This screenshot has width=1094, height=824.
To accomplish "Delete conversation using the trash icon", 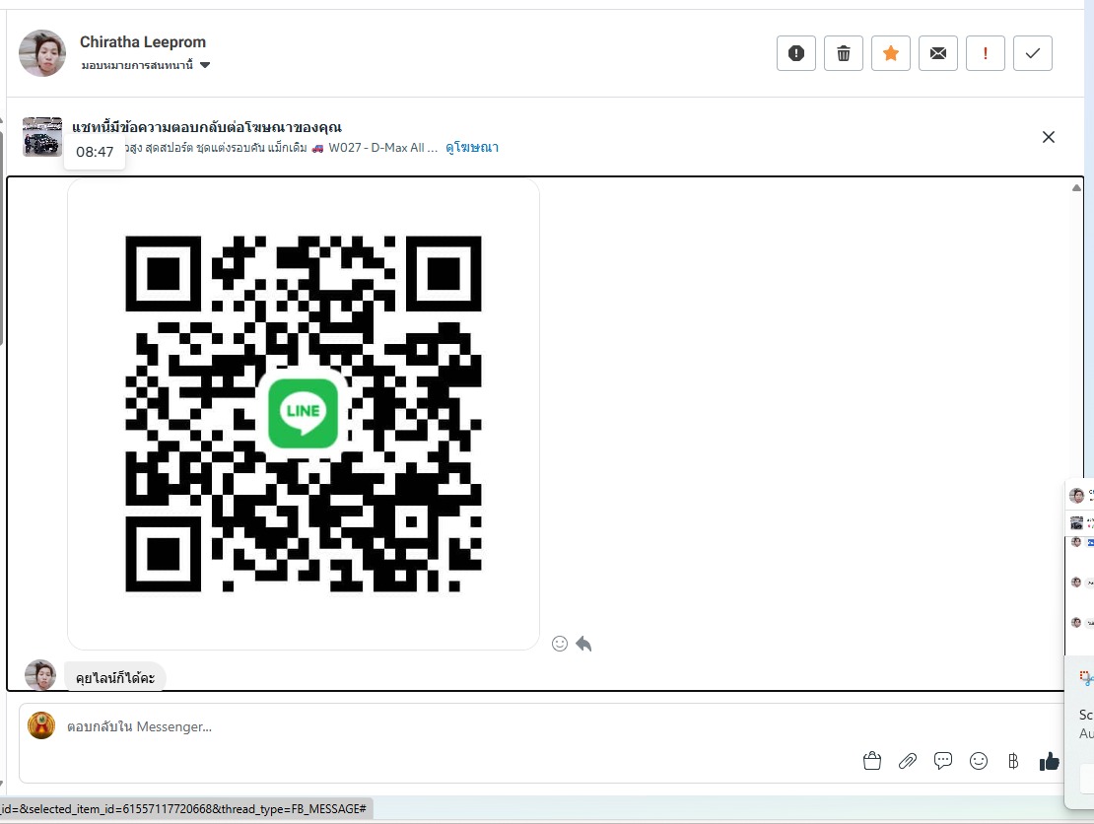I will pyautogui.click(x=844, y=53).
